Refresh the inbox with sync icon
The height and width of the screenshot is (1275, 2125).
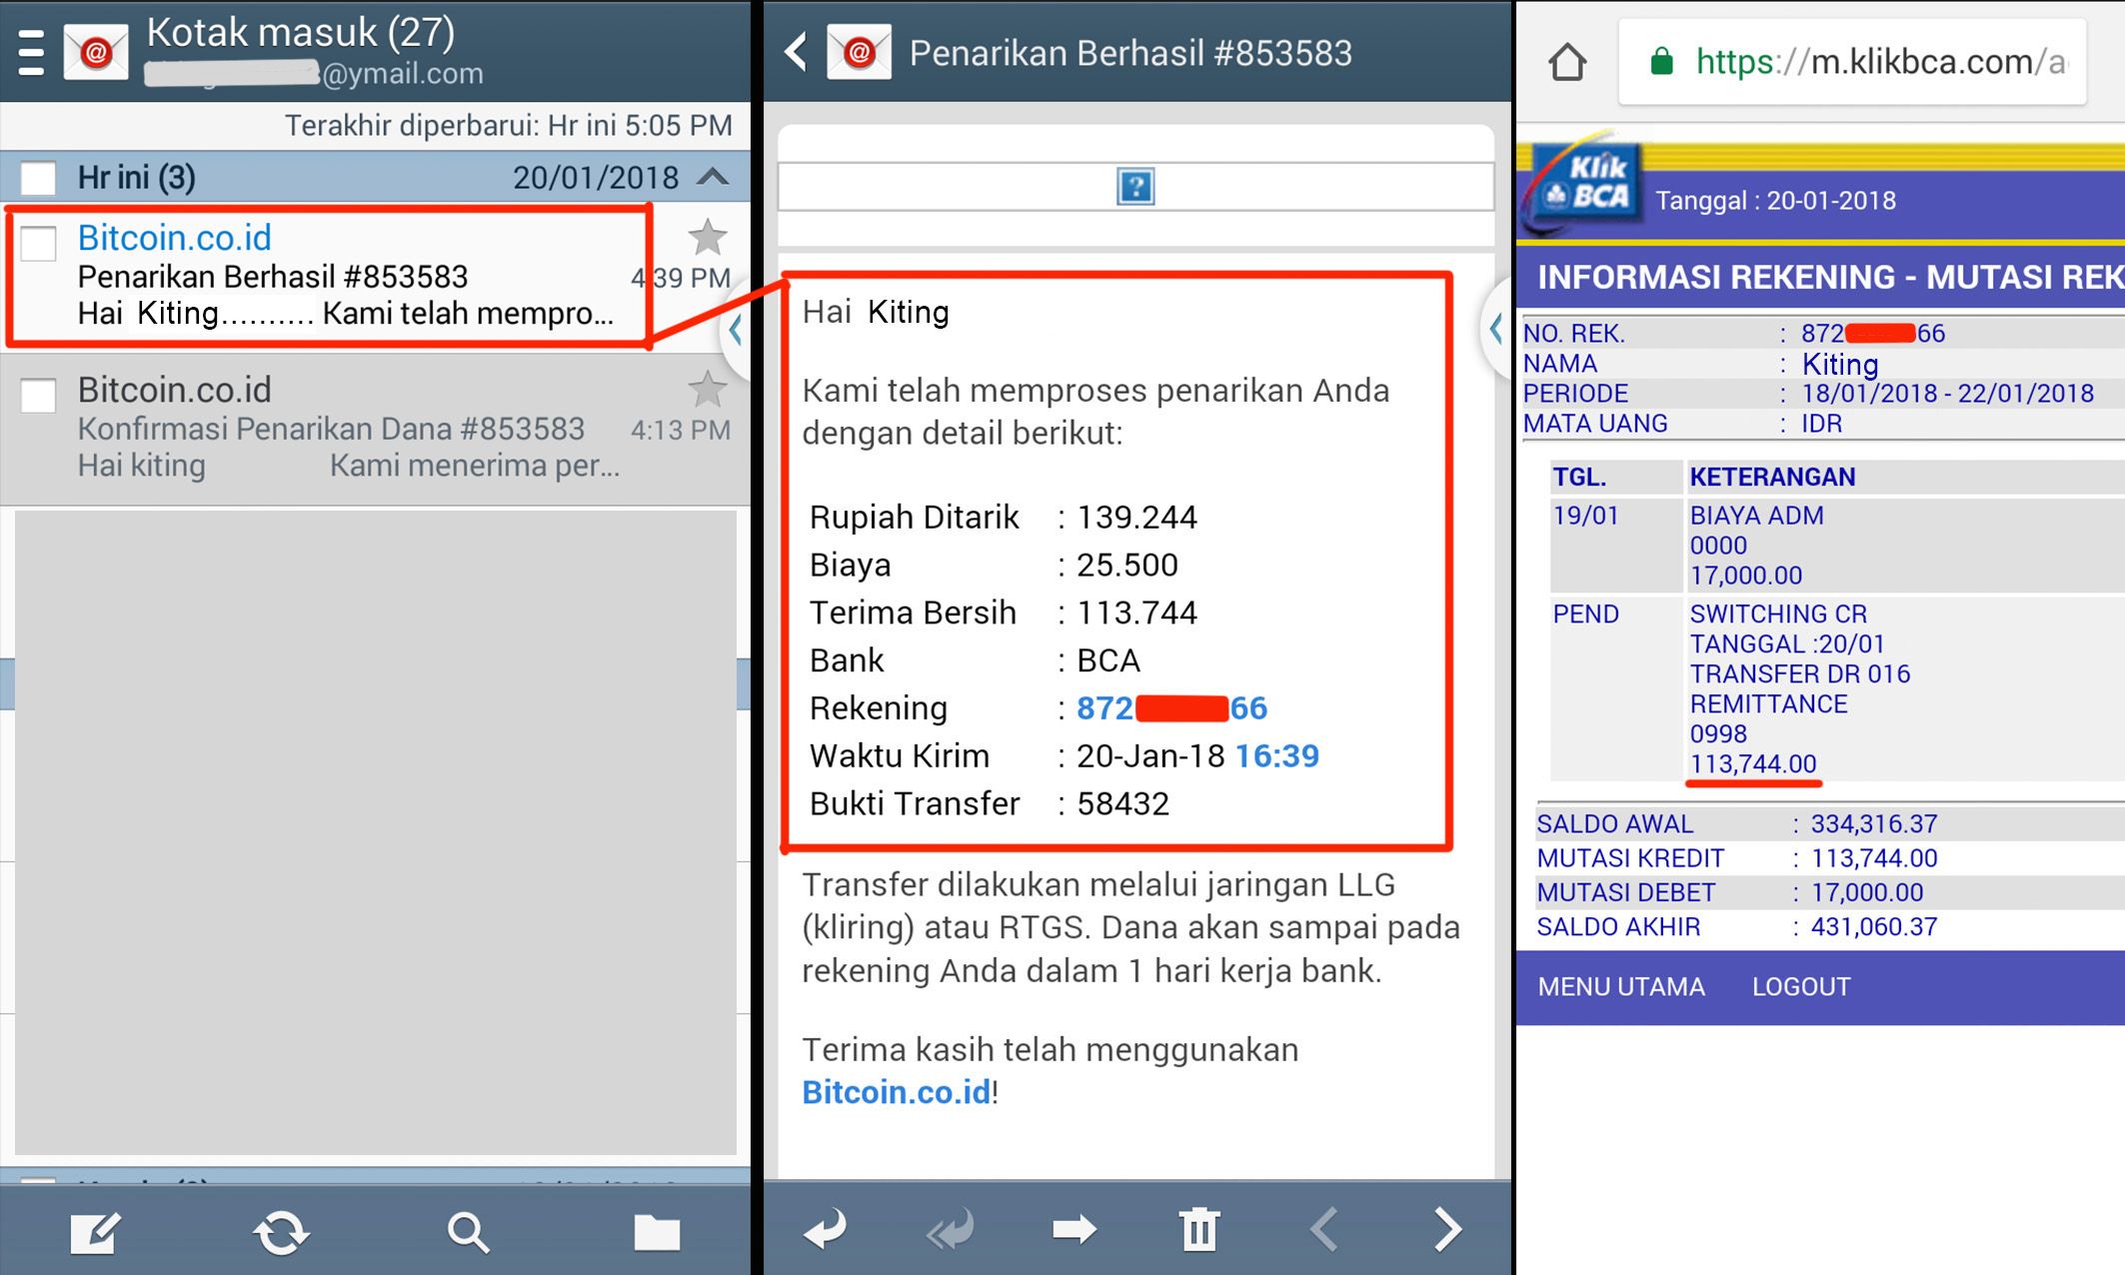(x=282, y=1232)
